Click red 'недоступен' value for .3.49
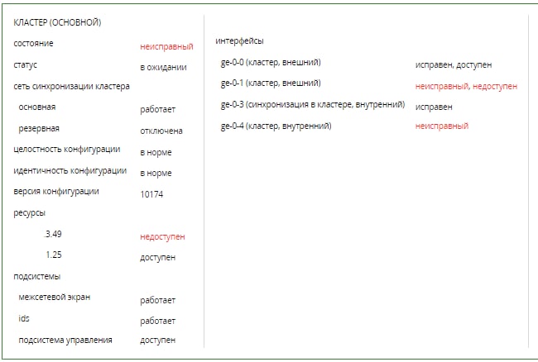Screen dimensions: 538x362 click(162, 236)
